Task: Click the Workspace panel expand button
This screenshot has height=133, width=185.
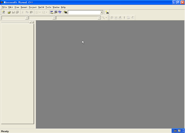Action: pos(30,22)
